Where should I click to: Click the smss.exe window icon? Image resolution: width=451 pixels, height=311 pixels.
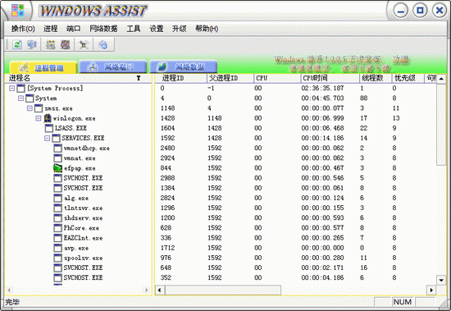pyautogui.click(x=39, y=108)
